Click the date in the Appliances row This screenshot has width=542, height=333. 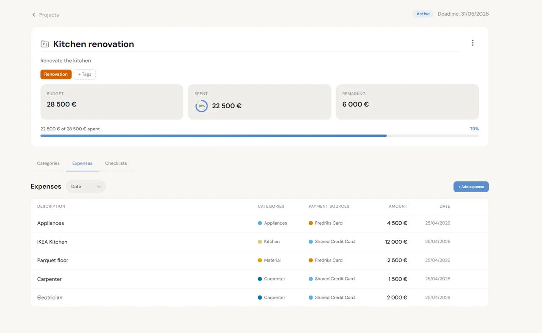coord(438,223)
